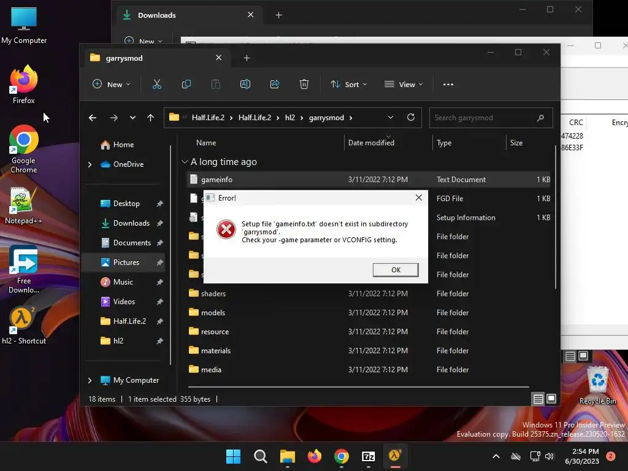Open 7-Zip from the taskbar
The width and height of the screenshot is (628, 471).
[x=368, y=456]
